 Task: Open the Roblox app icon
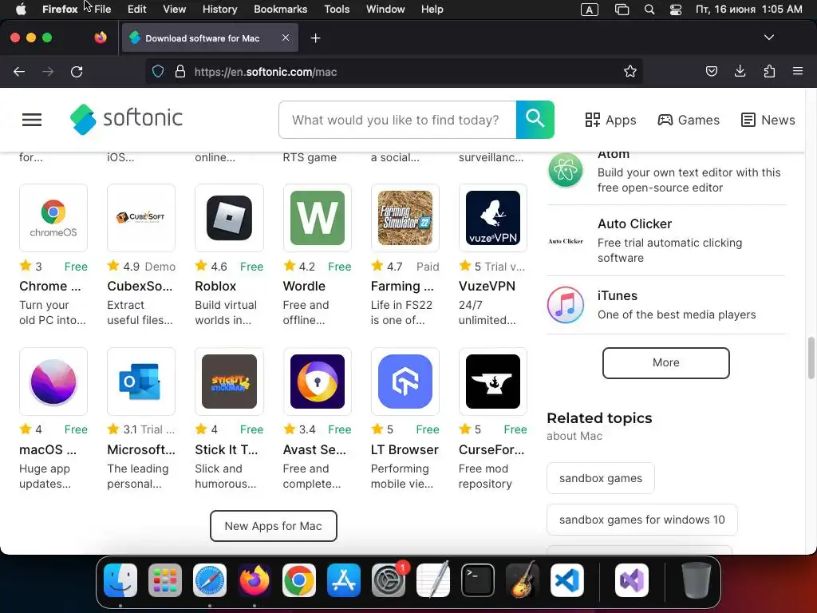pos(229,218)
